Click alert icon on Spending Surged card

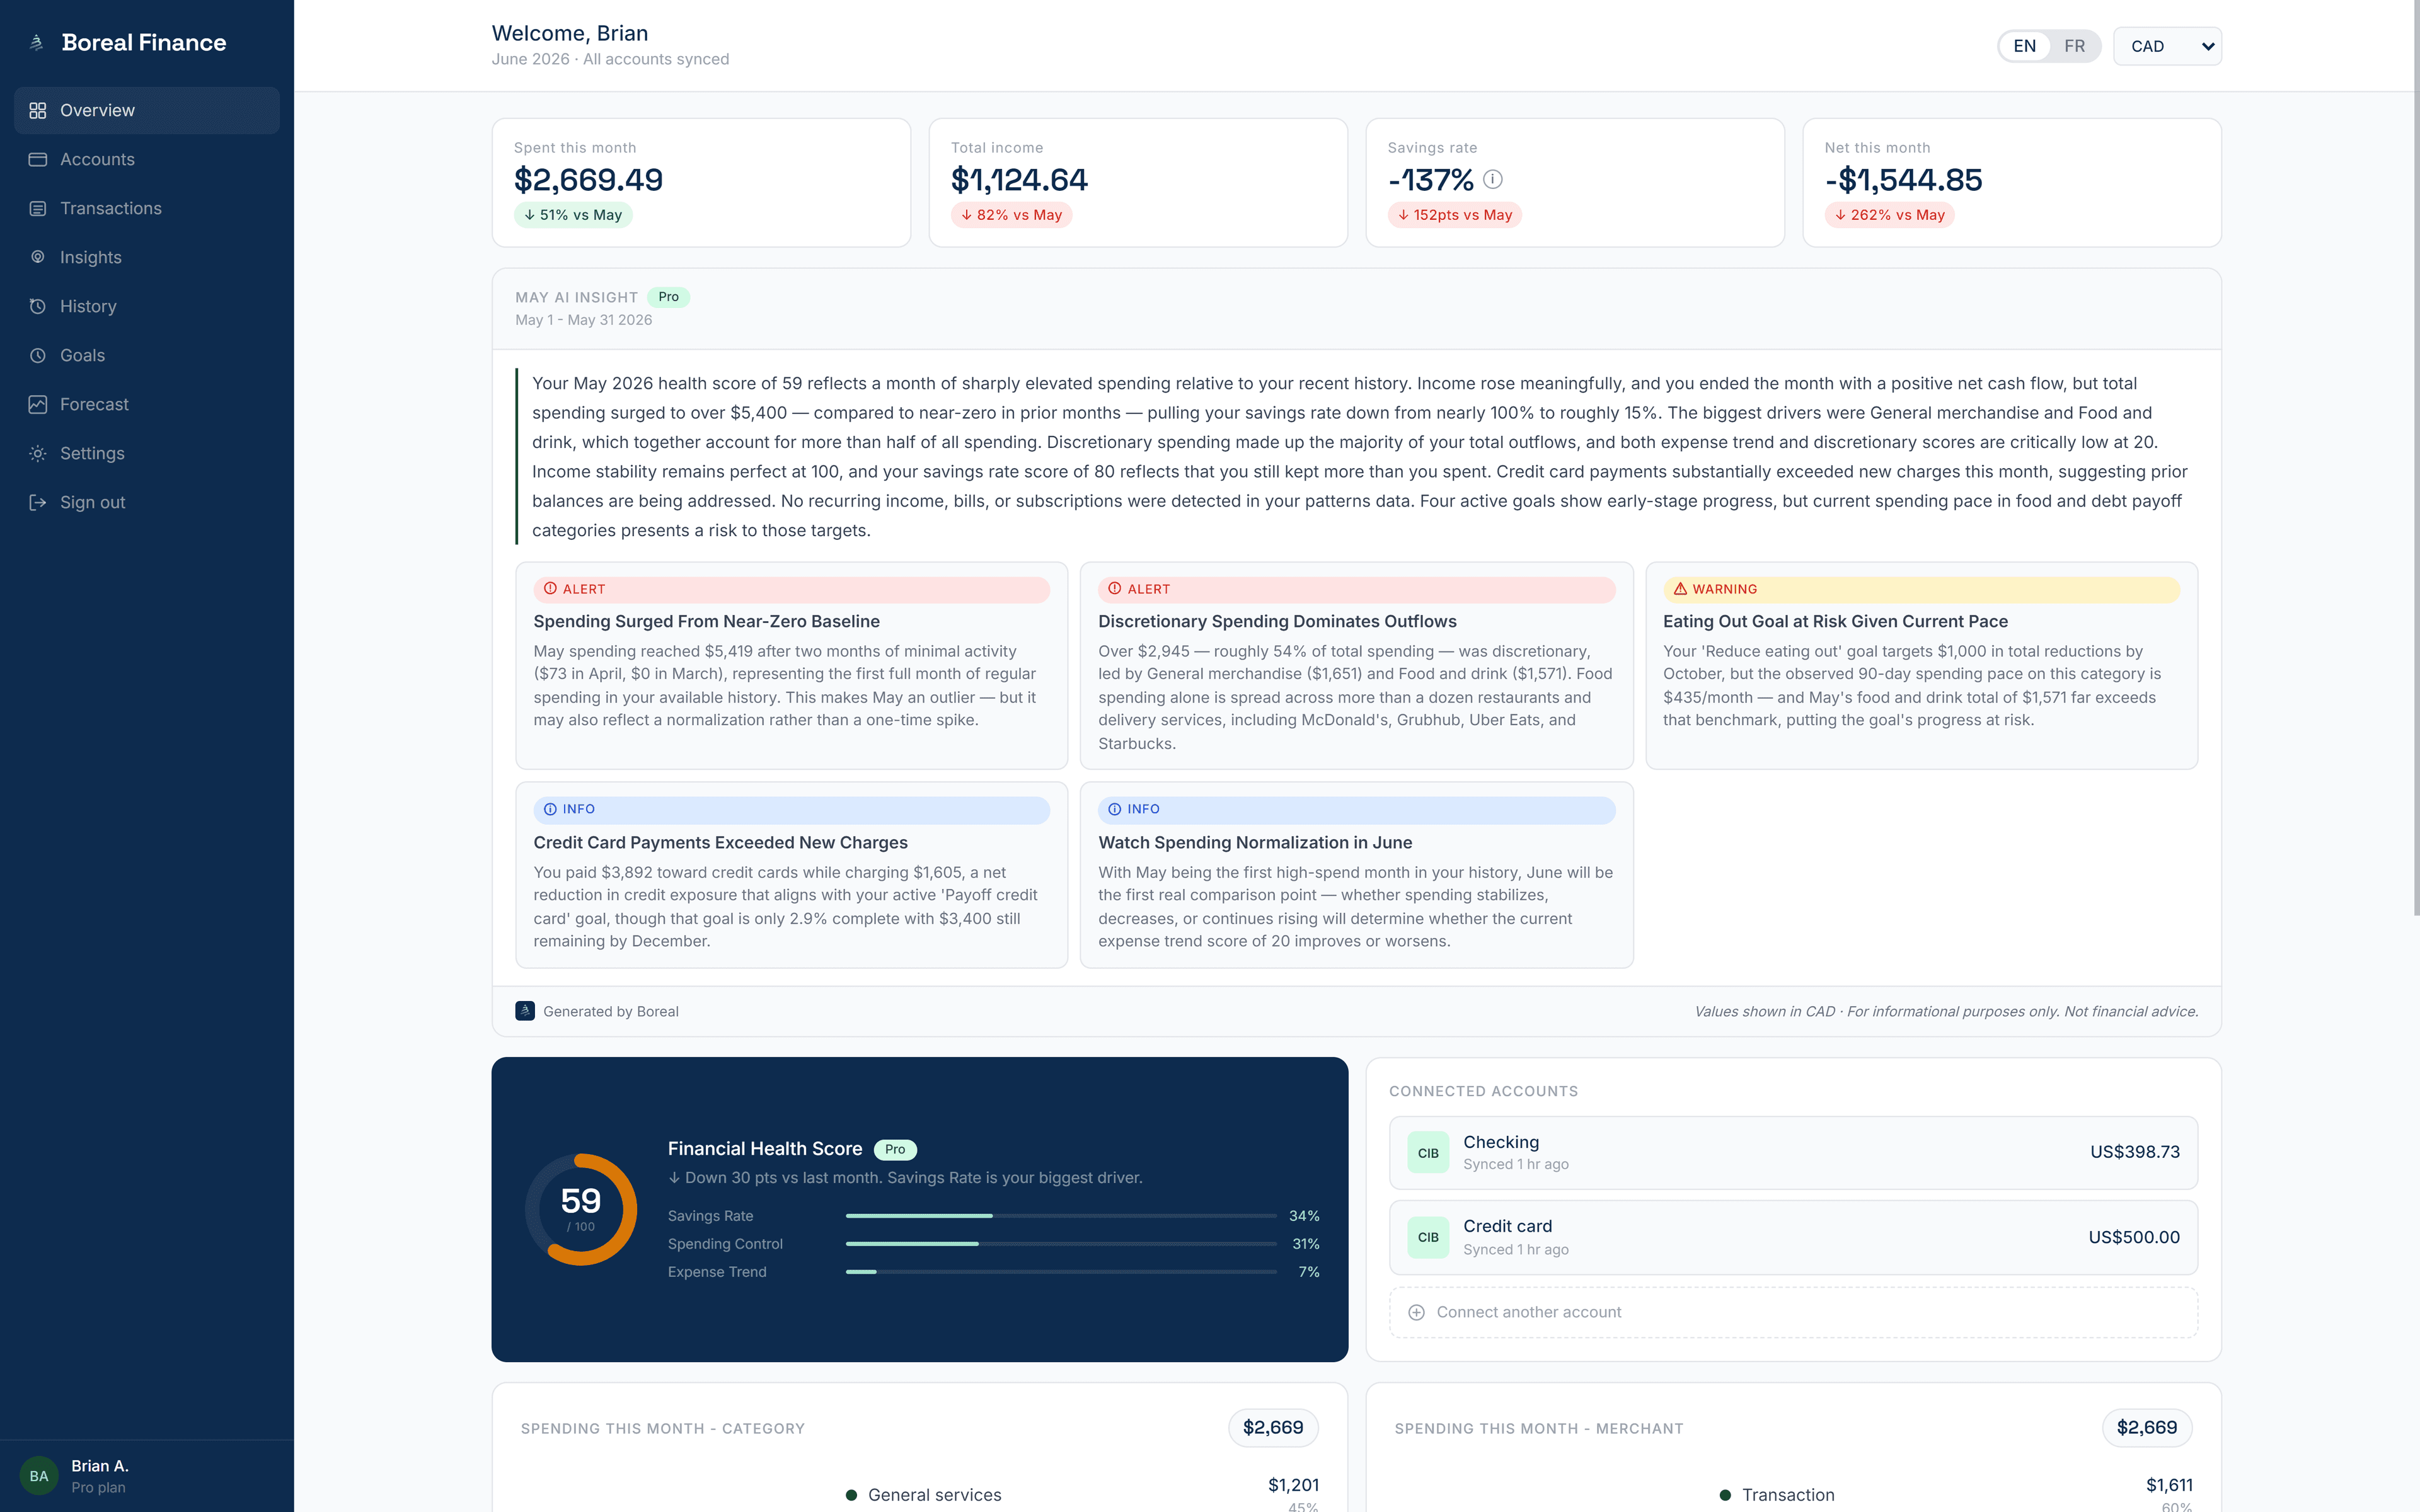550,589
